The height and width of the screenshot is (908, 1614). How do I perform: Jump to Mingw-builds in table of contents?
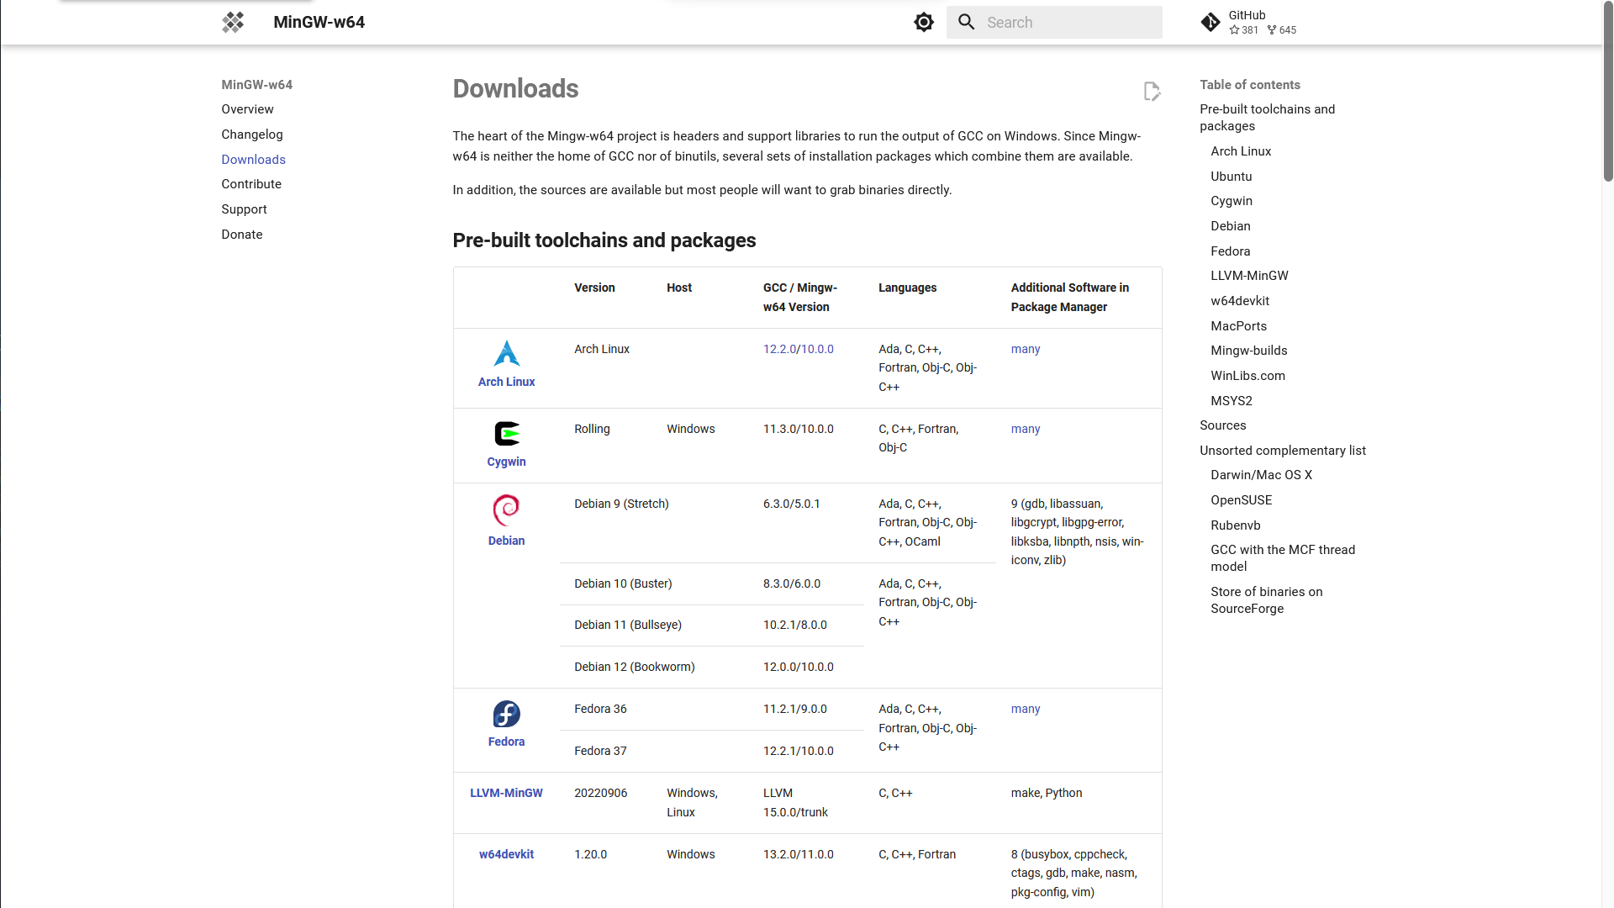pos(1249,351)
